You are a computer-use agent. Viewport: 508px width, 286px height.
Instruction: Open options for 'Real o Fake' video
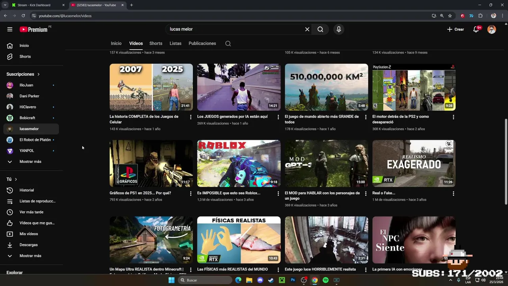(453, 193)
